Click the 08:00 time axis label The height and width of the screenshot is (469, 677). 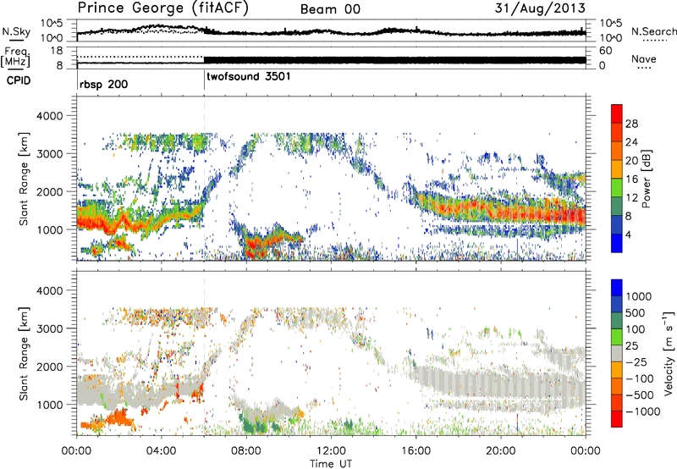pyautogui.click(x=246, y=451)
